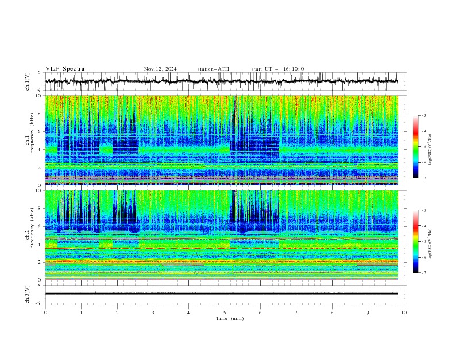
Task: Click time axis tick label "3"
Action: point(153,313)
